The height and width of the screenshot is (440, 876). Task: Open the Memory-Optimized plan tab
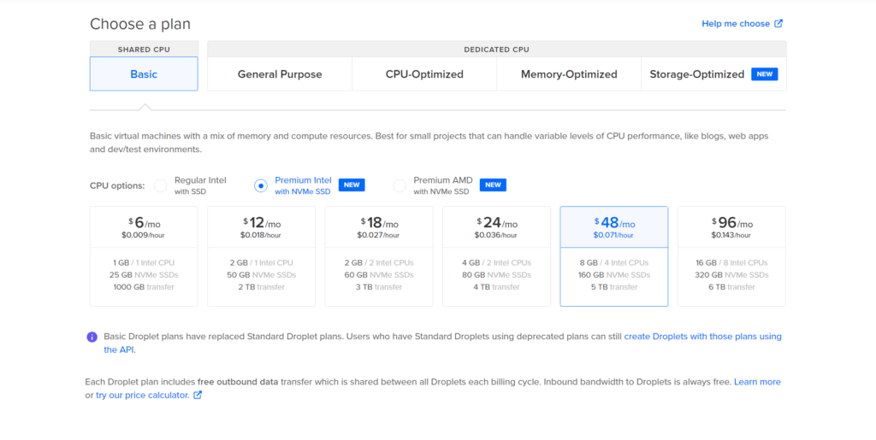(569, 74)
